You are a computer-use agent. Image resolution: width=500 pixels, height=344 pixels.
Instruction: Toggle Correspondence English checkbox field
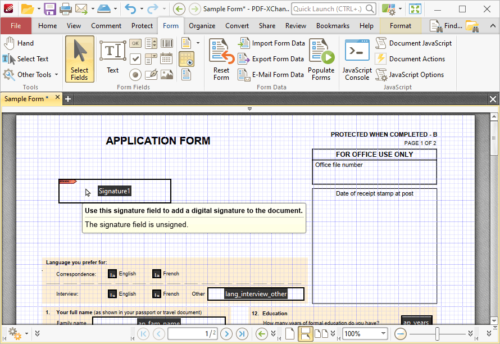tap(112, 274)
